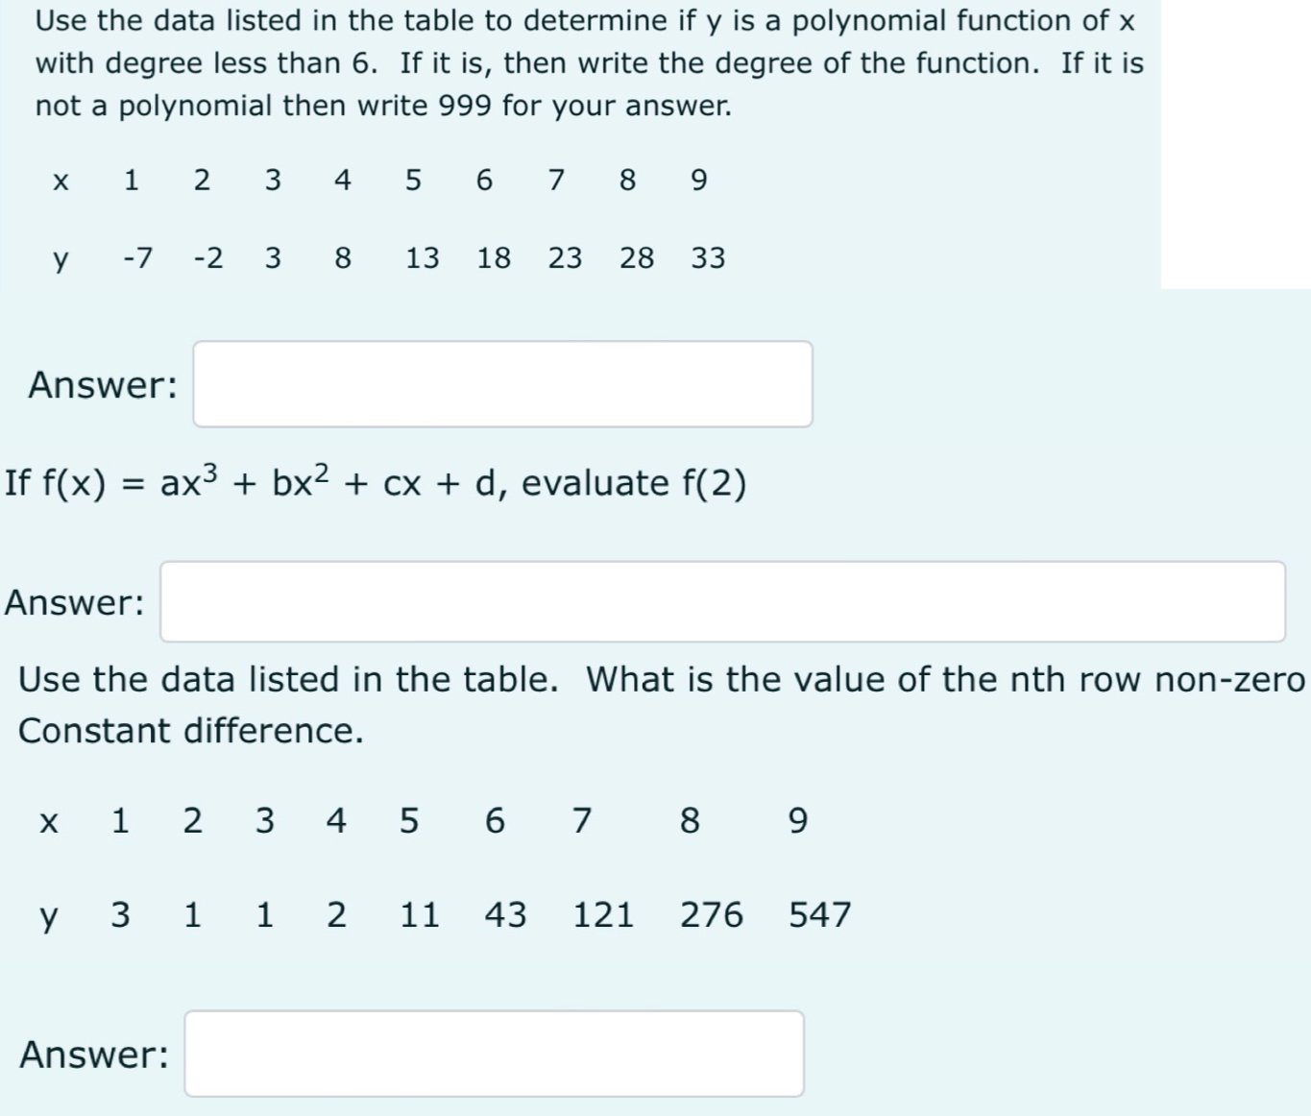
Task: Click the value 276 in second table
Action: tap(712, 913)
